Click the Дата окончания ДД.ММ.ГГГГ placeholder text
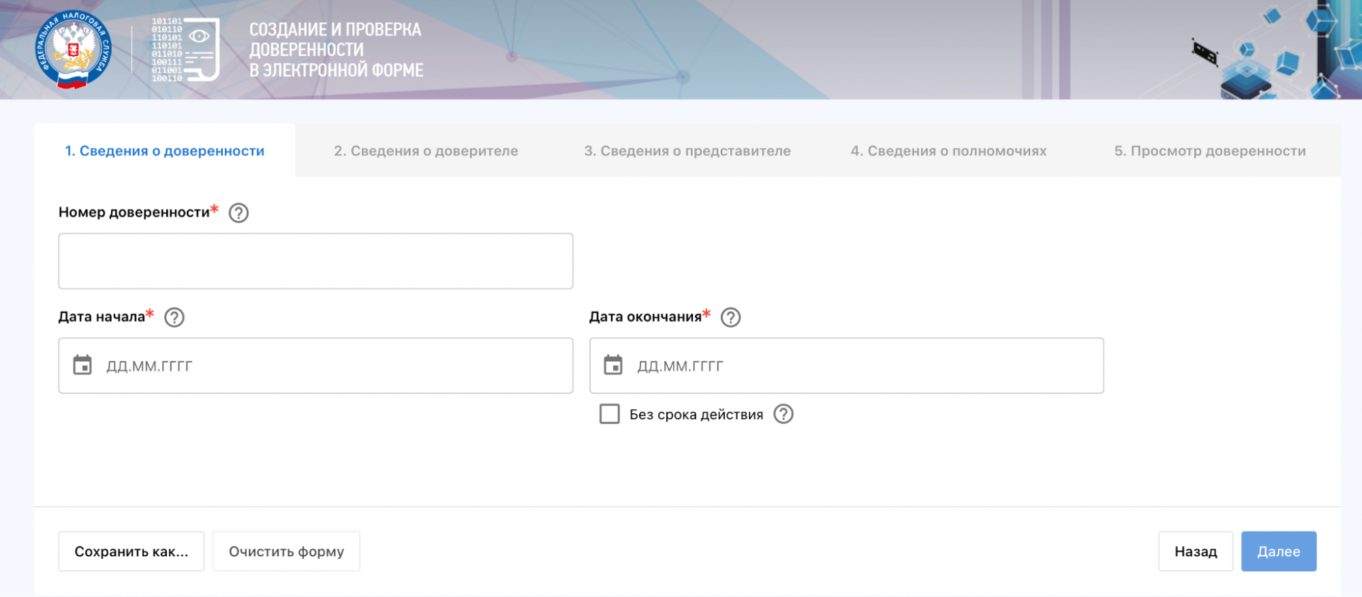The image size is (1362, 597). point(680,366)
